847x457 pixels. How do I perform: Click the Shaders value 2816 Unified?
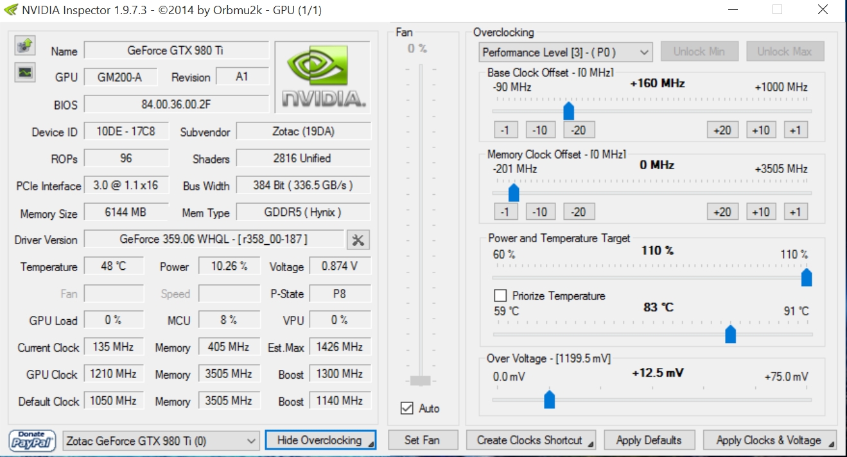(303, 158)
